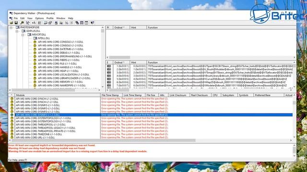Click the module icon beside NTDLL.DLL
This screenshot has height=172, width=307.
[x=35, y=38]
